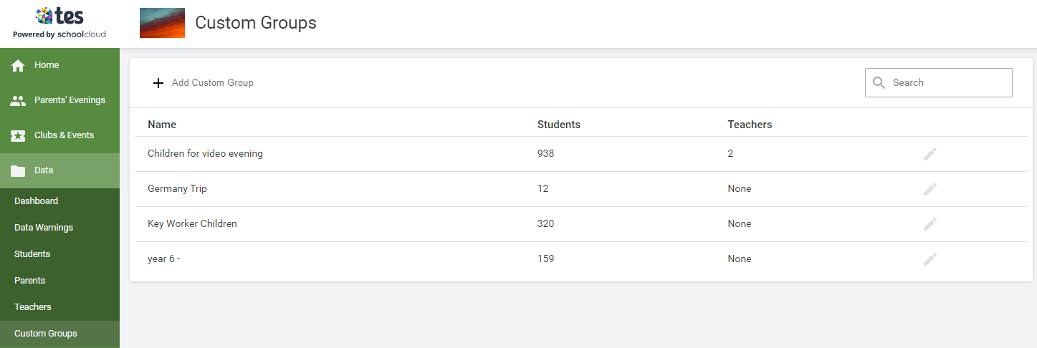Open the Germany Trip group row

click(177, 189)
